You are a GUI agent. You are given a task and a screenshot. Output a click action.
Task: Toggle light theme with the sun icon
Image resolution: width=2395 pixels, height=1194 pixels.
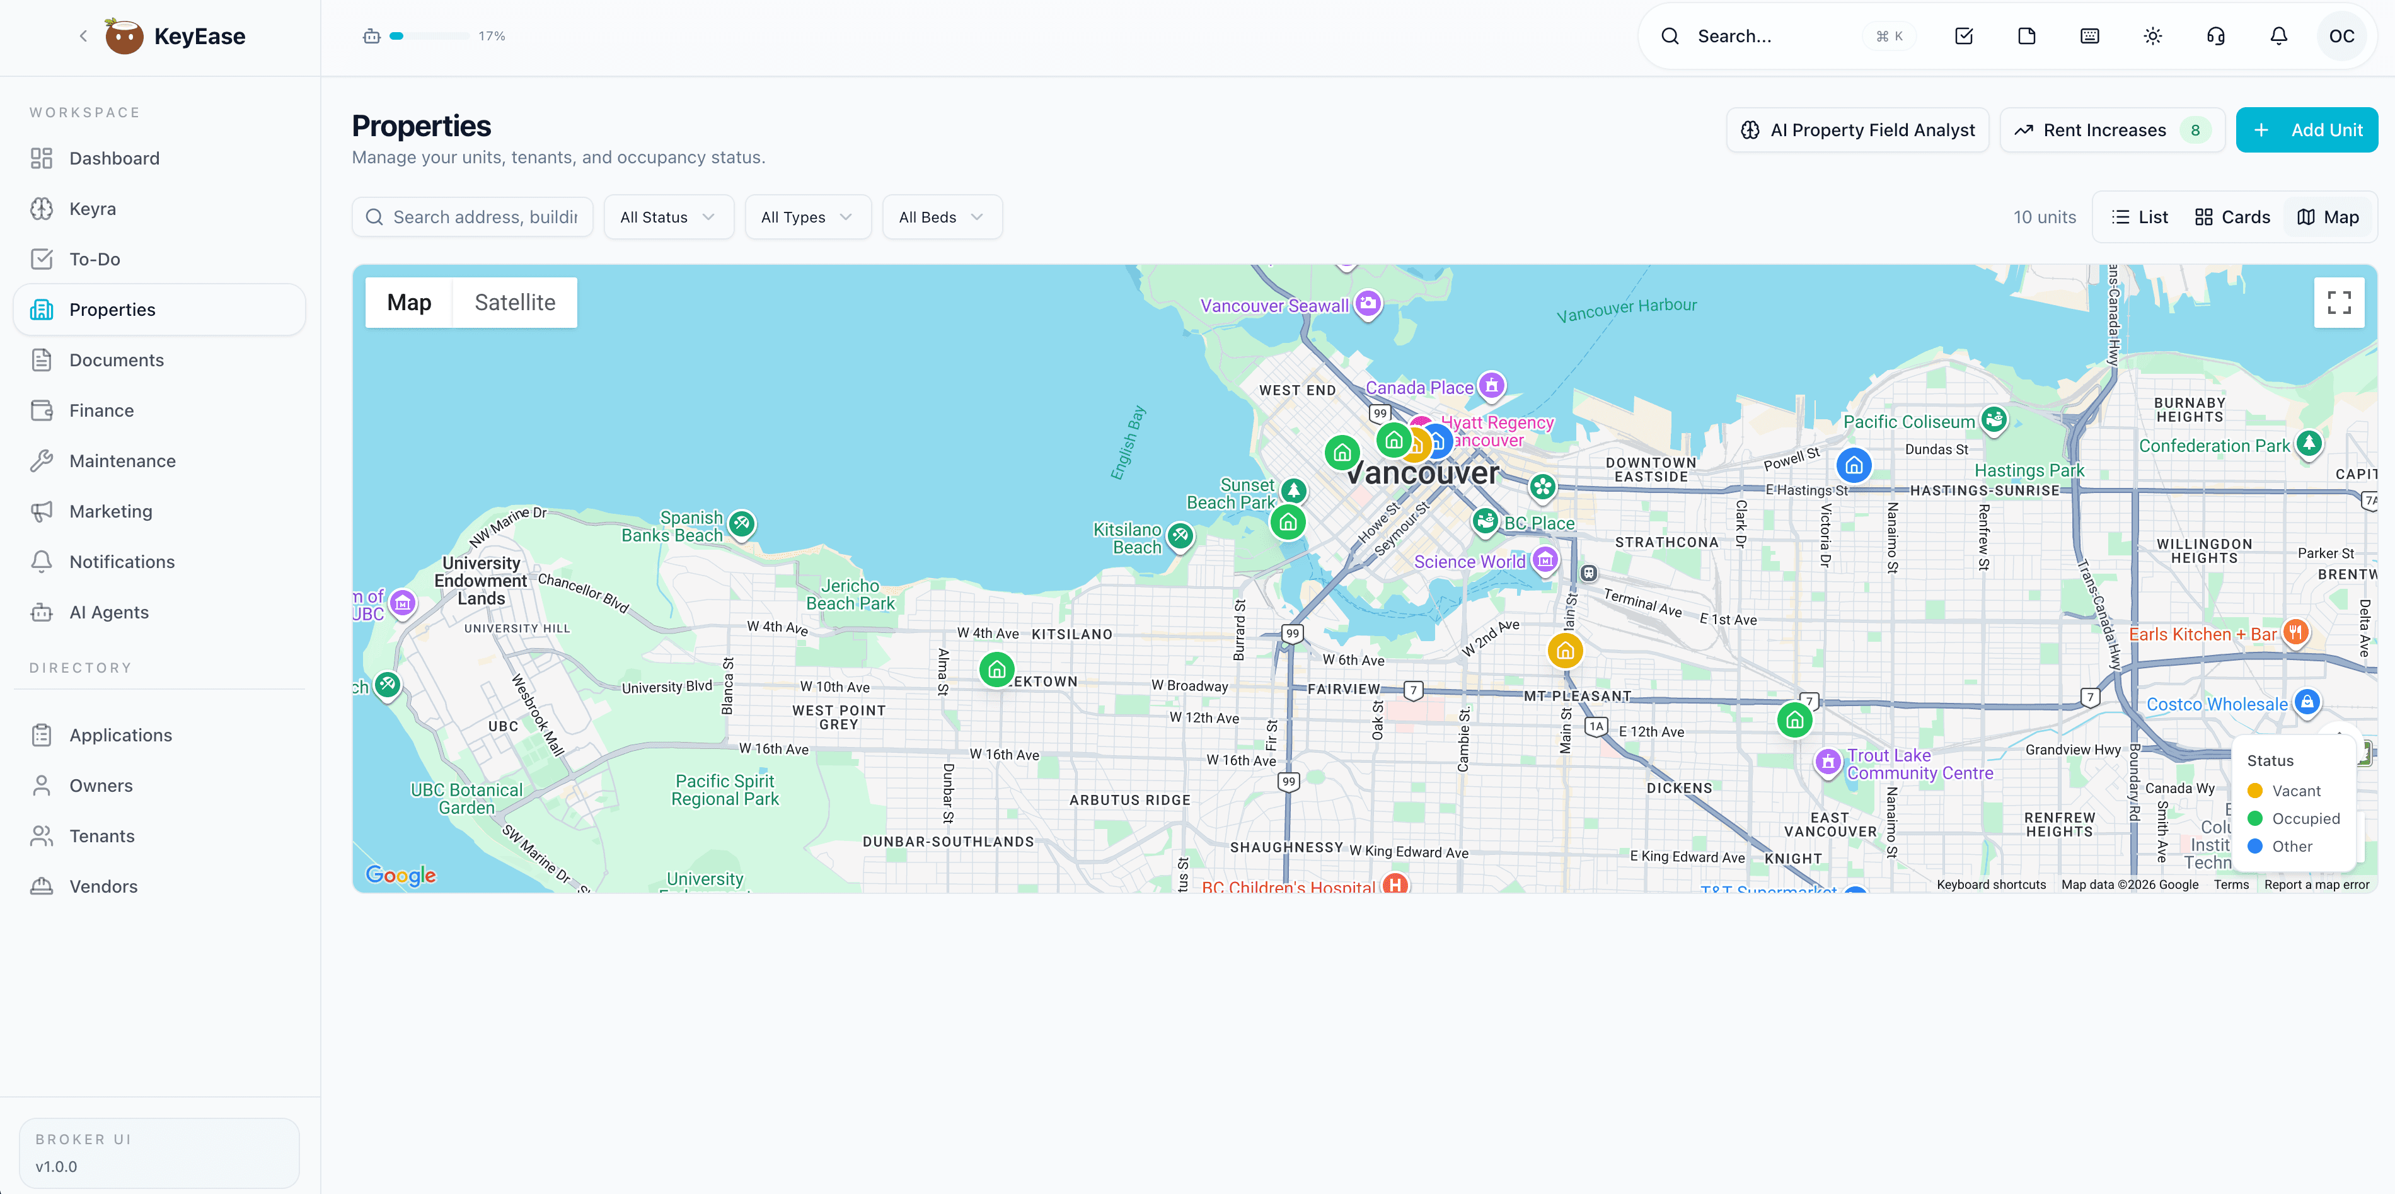click(x=2152, y=35)
